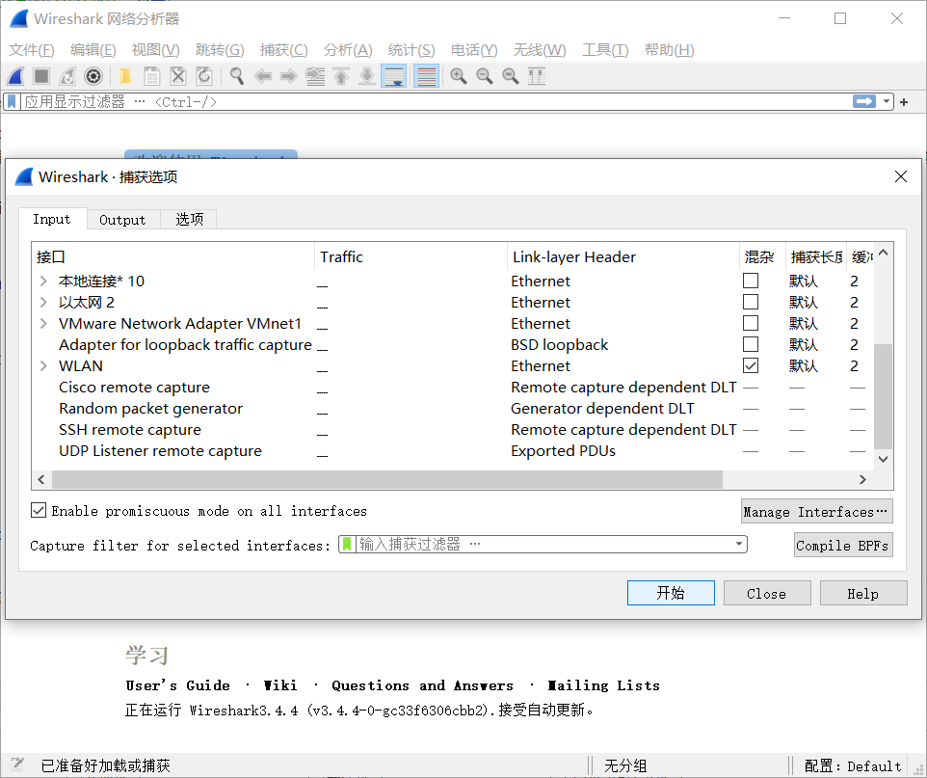Click the Close button in dialog
This screenshot has height=778, width=927.
coord(767,593)
